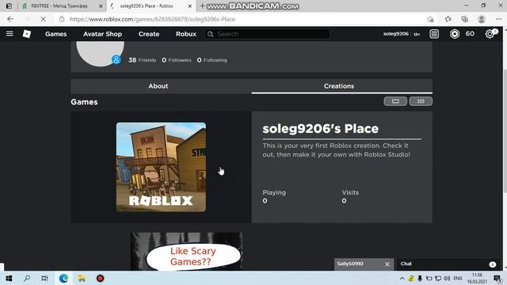Show hidden system tray icons
Image resolution: width=507 pixels, height=285 pixels.
tap(402, 278)
